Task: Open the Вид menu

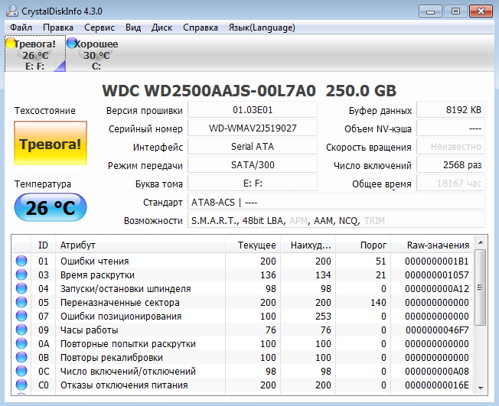Action: [133, 28]
